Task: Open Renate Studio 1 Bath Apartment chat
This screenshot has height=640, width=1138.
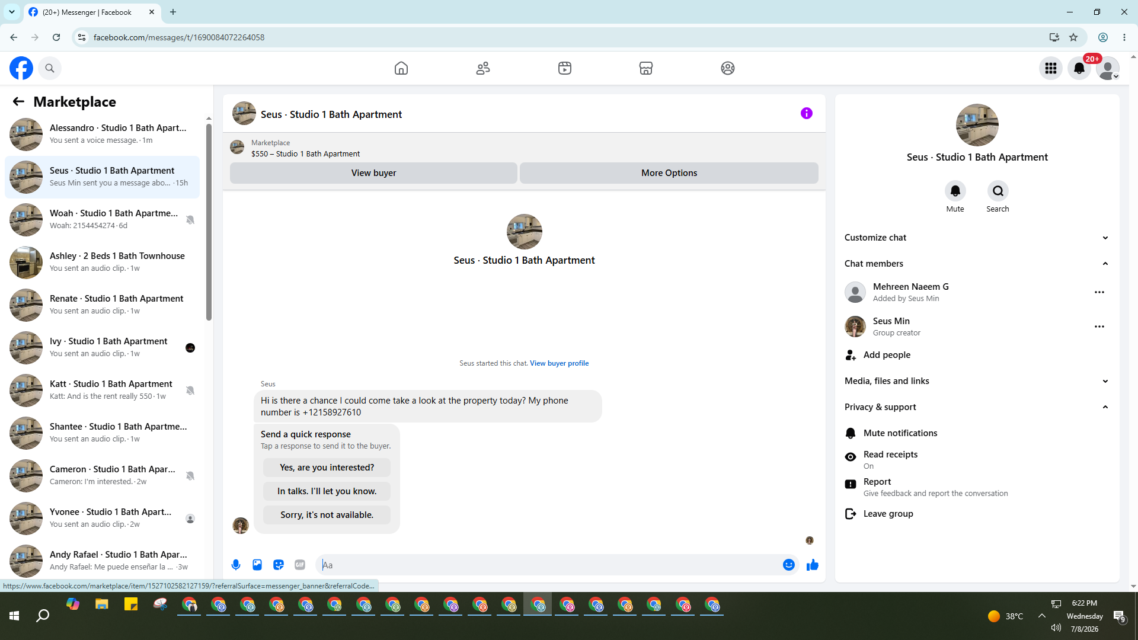Action: [102, 305]
